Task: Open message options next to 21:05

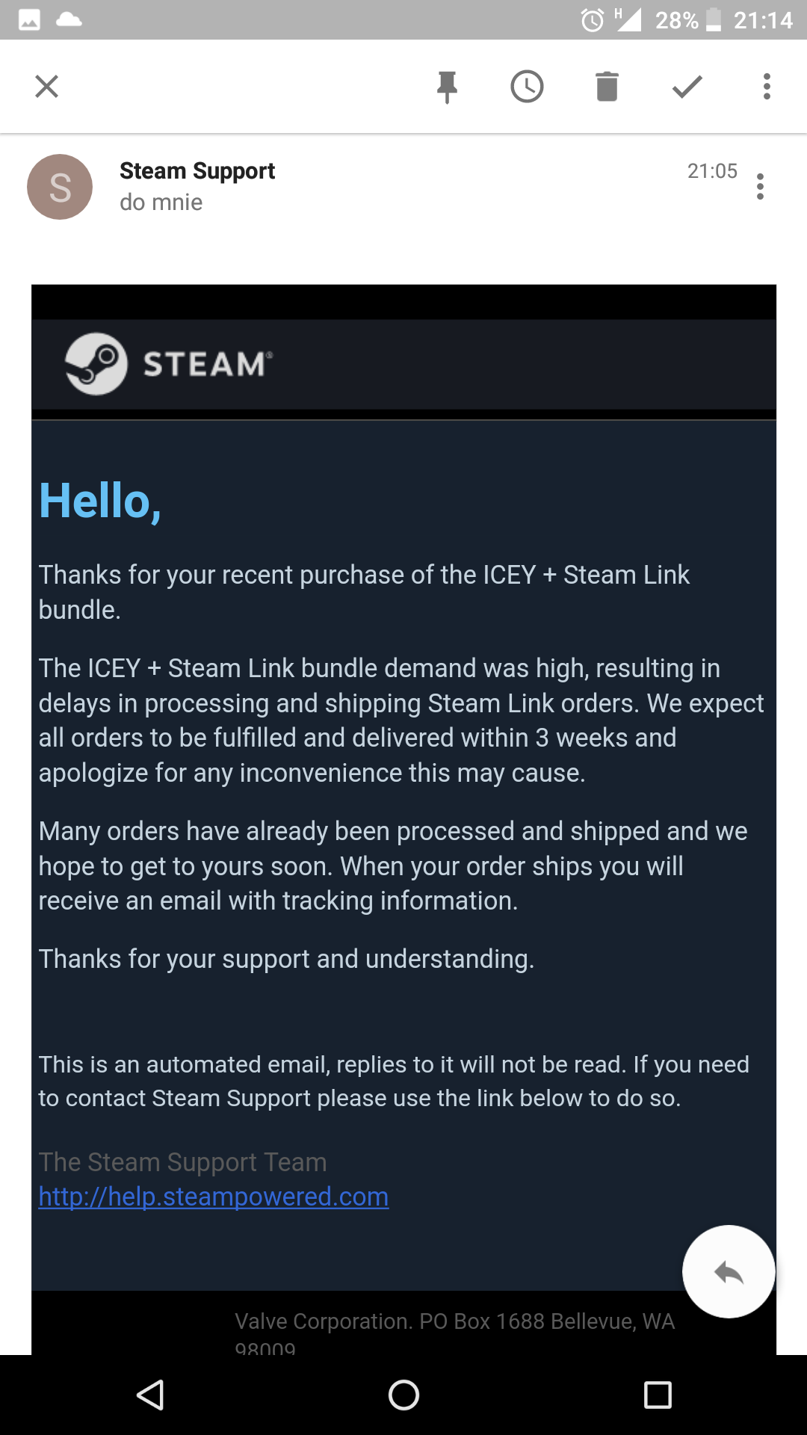Action: point(760,186)
